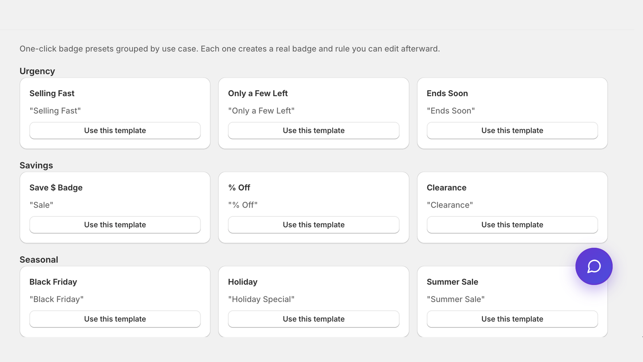643x362 pixels.
Task: Click the Urgency section heading
Action: pos(37,71)
